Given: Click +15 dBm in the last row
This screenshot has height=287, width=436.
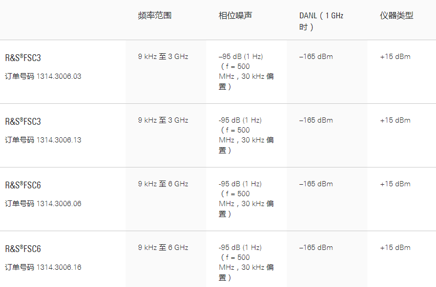Looking at the screenshot, I should 395,247.
